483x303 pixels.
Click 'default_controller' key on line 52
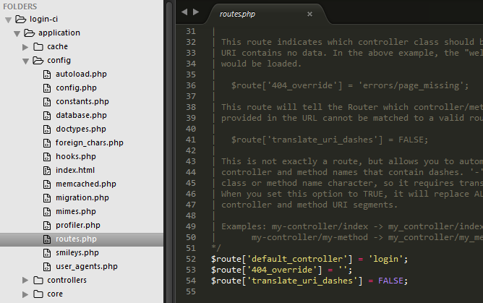(297, 259)
